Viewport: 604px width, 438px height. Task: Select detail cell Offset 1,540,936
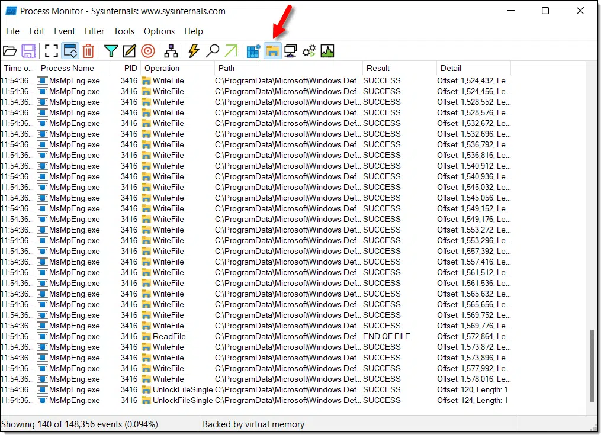coord(474,176)
